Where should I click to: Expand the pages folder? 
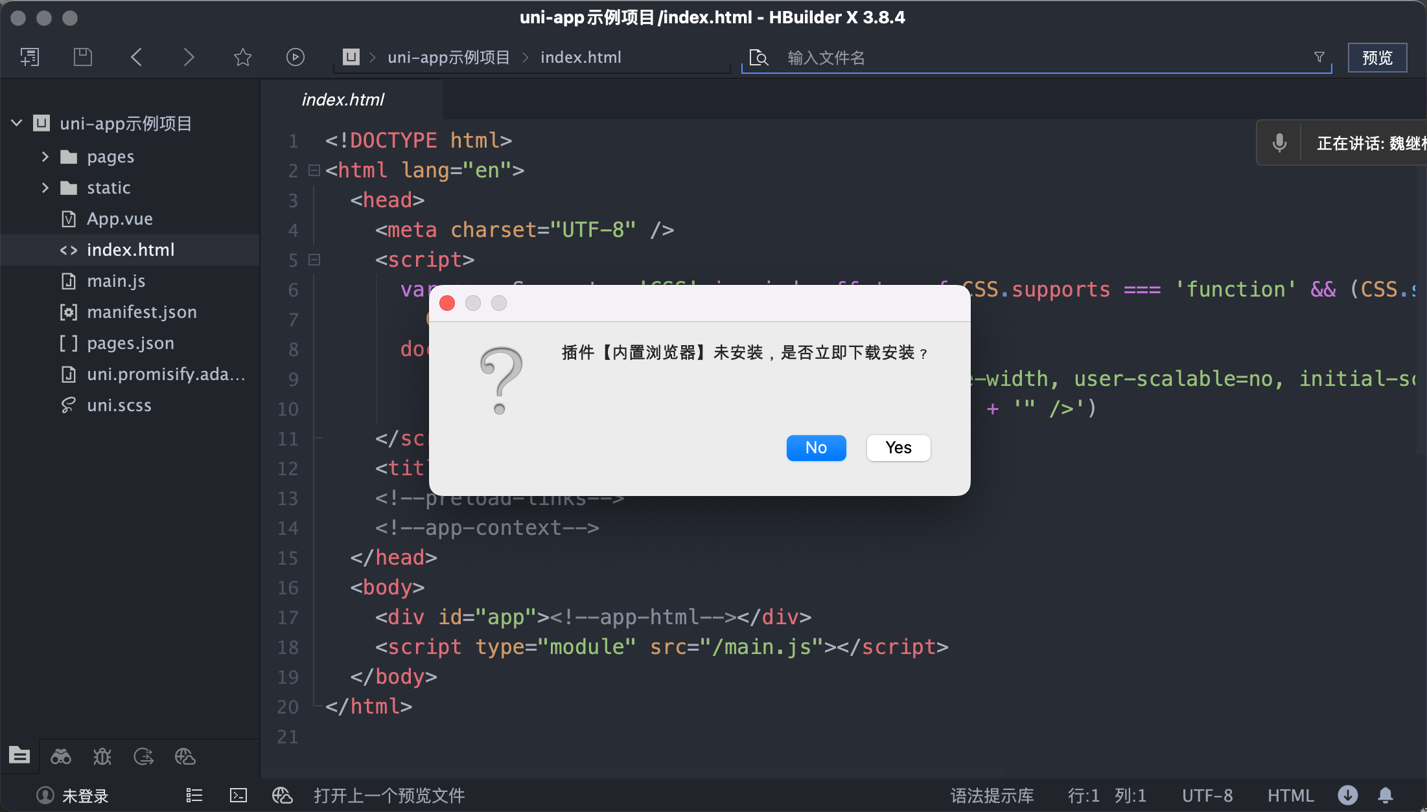(x=45, y=156)
